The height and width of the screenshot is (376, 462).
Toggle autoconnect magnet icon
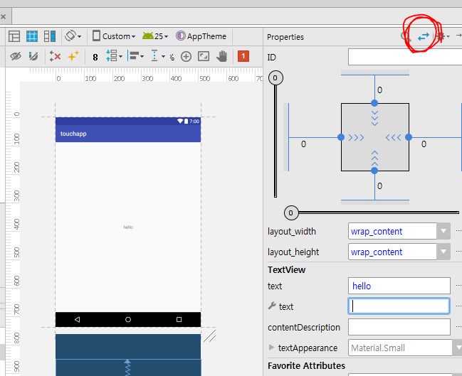[33, 56]
